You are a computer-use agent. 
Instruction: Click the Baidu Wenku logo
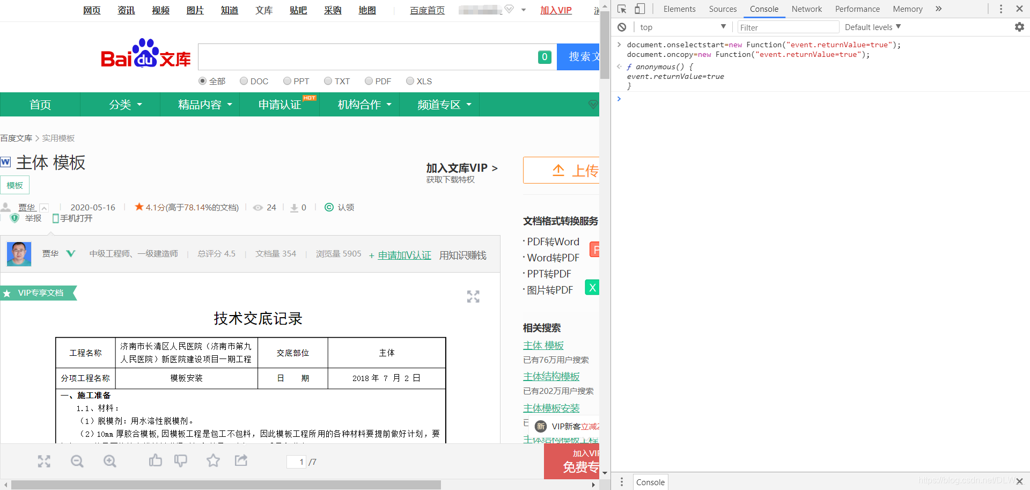click(145, 54)
